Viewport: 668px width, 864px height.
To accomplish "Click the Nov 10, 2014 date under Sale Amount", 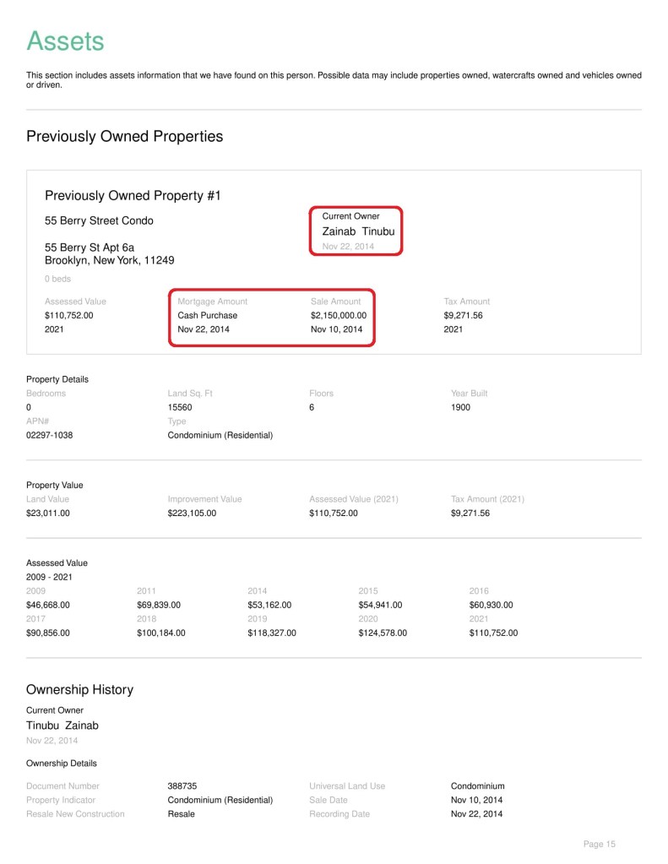I will 336,329.
